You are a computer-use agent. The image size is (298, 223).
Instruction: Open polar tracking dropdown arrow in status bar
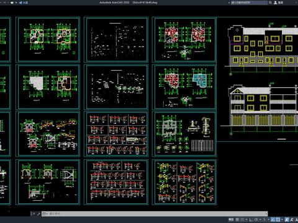coord(260,219)
